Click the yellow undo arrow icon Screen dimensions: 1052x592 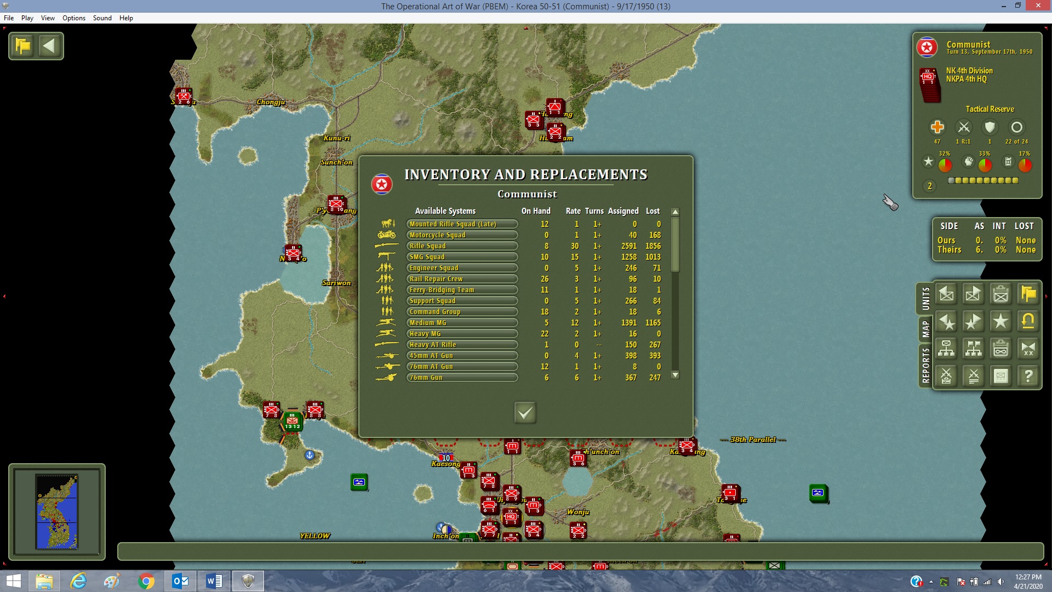1028,321
